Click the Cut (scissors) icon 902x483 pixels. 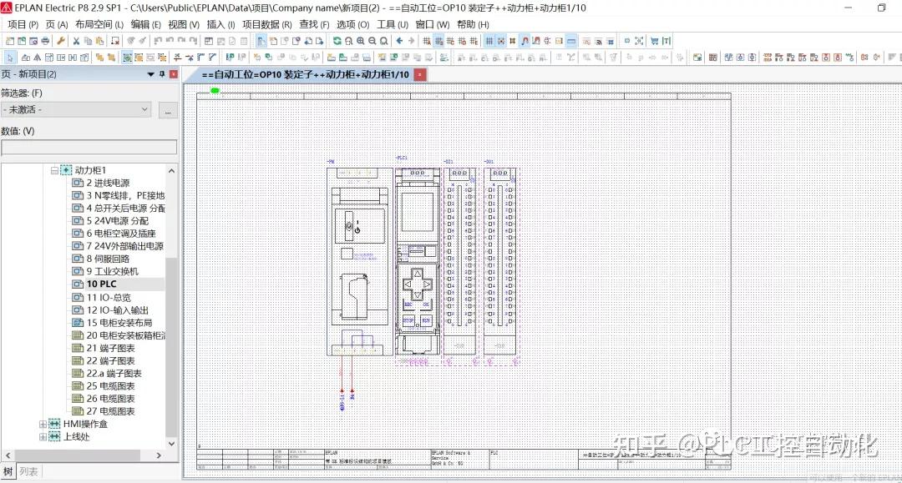click(75, 39)
